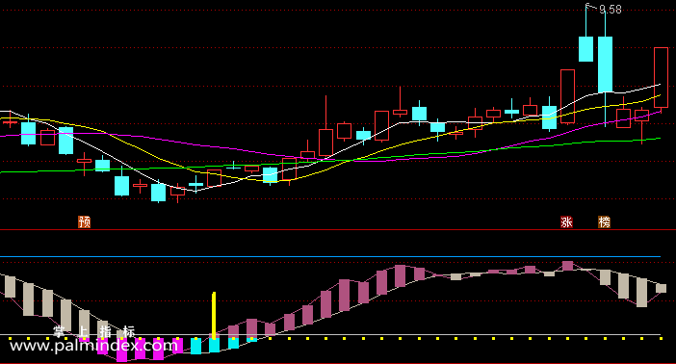Click the 涨 rise marker icon
Image resolution: width=676 pixels, height=364 pixels.
pos(566,222)
